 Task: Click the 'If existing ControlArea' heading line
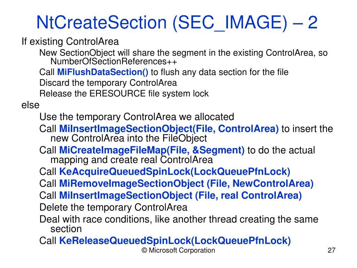[70, 42]
